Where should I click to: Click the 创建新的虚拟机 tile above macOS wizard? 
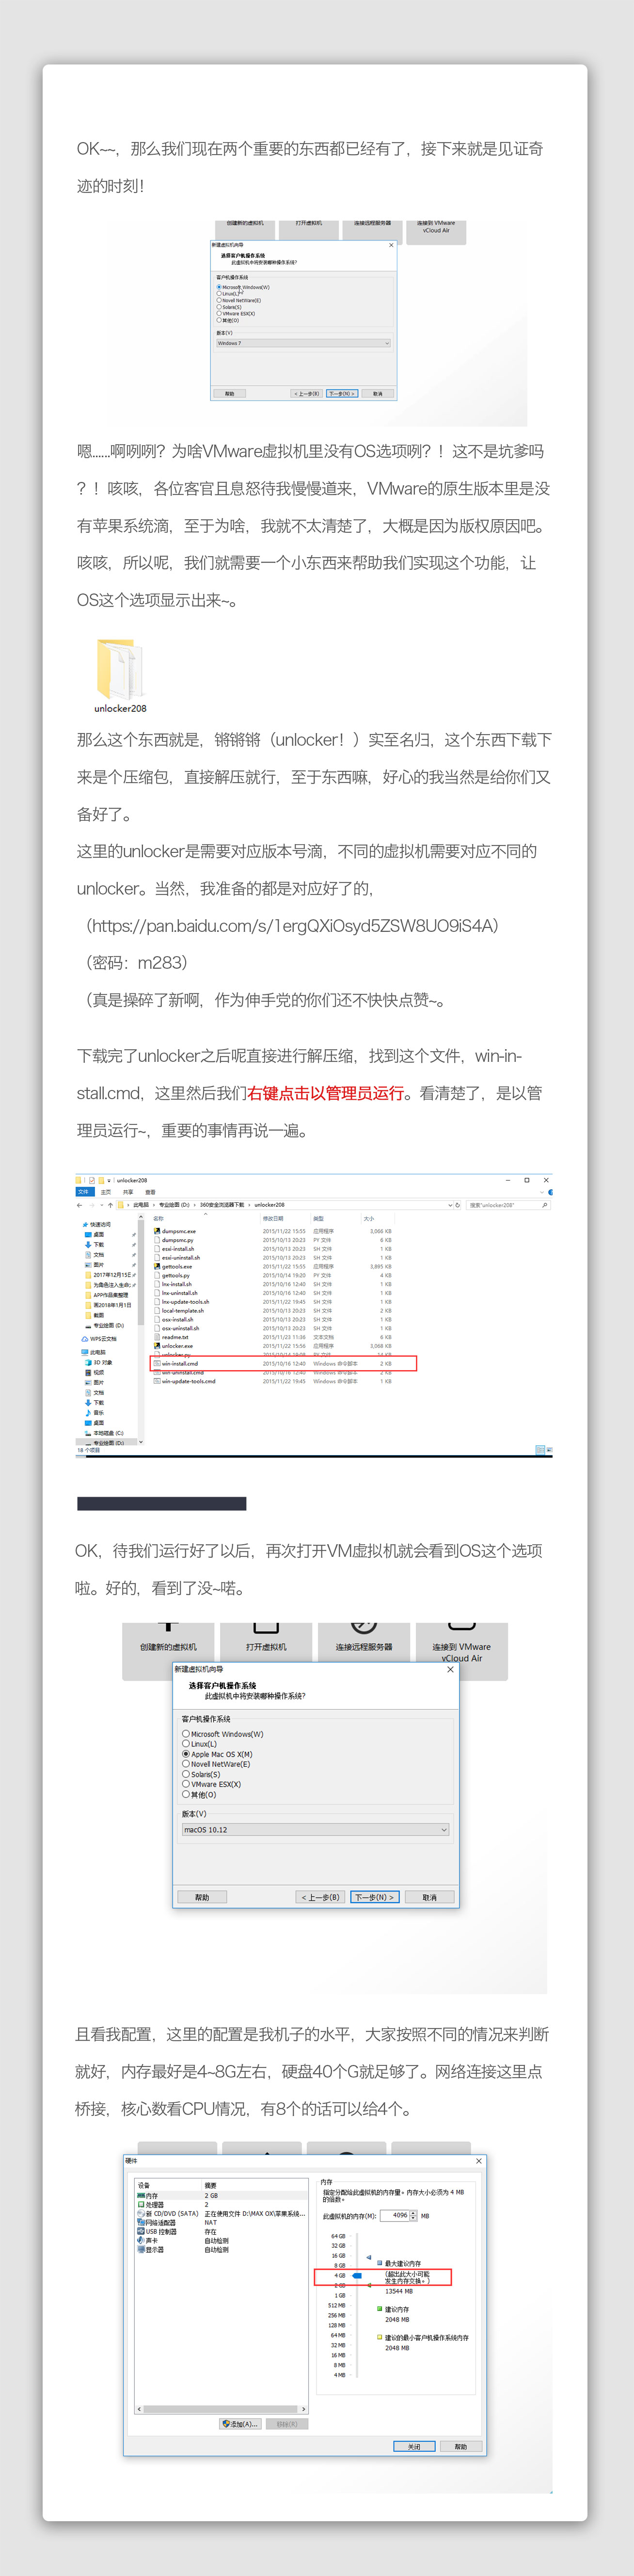168,1647
